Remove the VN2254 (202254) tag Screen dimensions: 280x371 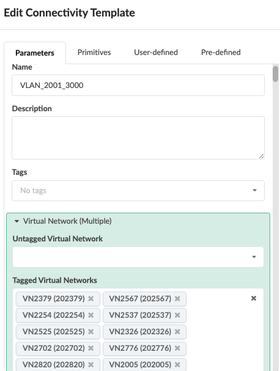pos(91,315)
